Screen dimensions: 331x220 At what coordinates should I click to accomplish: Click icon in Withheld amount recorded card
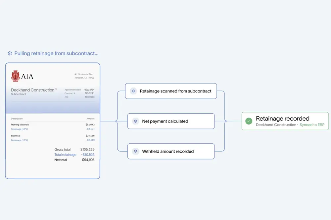[x=135, y=151]
